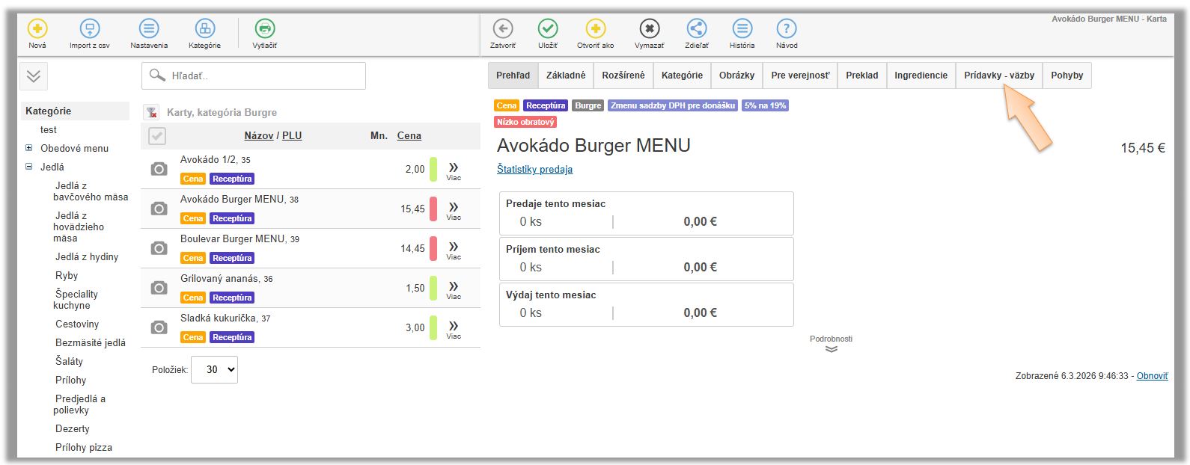Share card using Zdieľať icon

[696, 29]
